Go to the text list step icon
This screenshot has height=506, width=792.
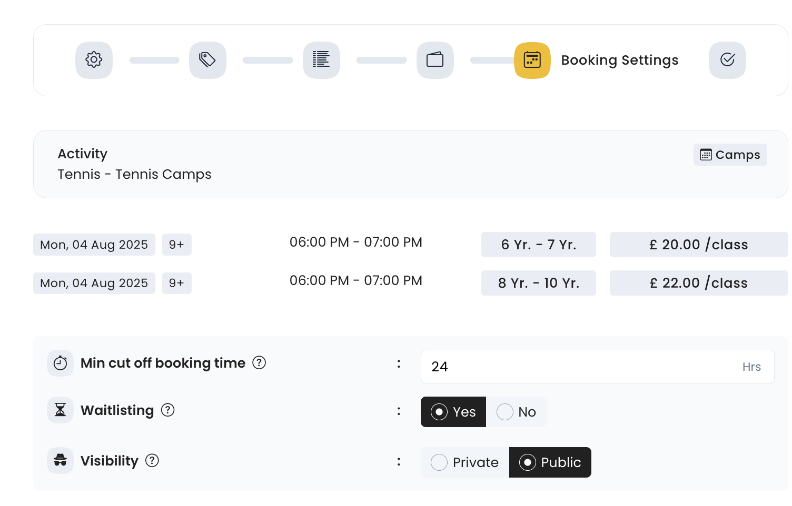321,60
